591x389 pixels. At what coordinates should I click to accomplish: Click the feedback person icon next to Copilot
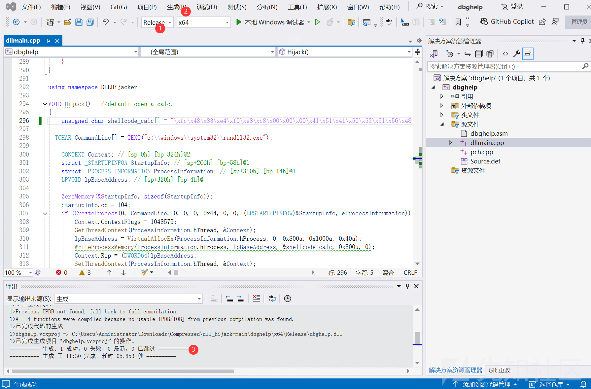click(555, 22)
